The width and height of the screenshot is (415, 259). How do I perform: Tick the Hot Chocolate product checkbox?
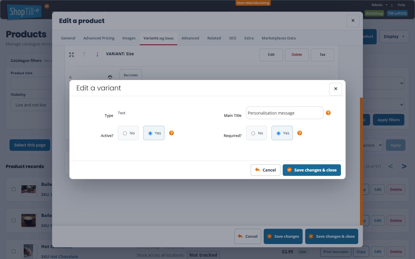coord(14,251)
